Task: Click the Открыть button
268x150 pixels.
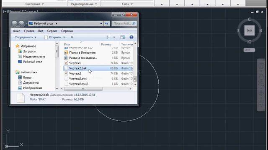Action: click(x=53, y=37)
